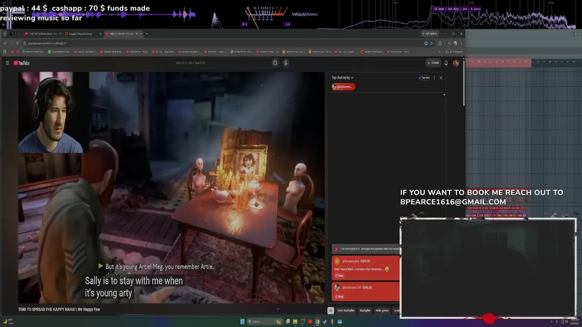This screenshot has width=582, height=327.
Task: Open YouTube notifications bell
Action: point(446,63)
